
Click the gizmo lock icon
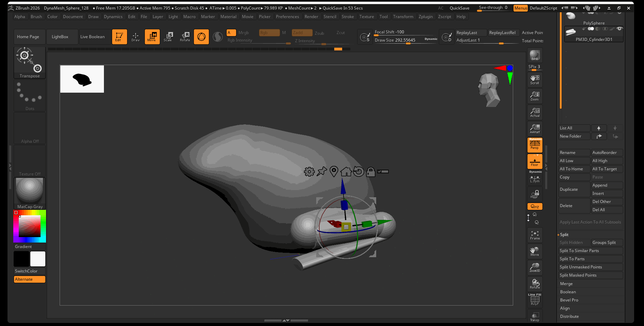point(370,172)
